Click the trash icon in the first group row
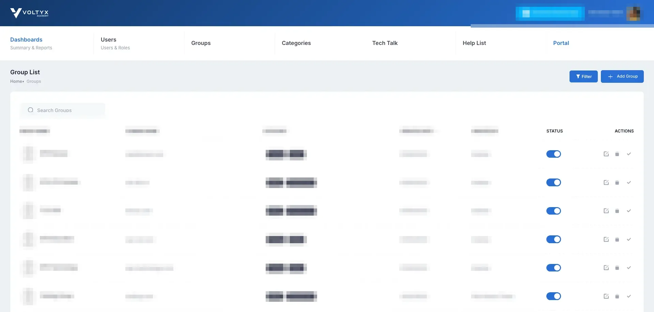Viewport: 654px width, 312px height. pyautogui.click(x=617, y=154)
